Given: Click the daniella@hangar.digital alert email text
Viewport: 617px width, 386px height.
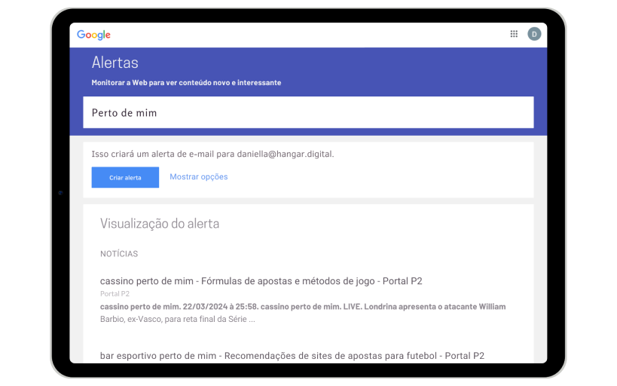Looking at the screenshot, I should pyautogui.click(x=286, y=154).
